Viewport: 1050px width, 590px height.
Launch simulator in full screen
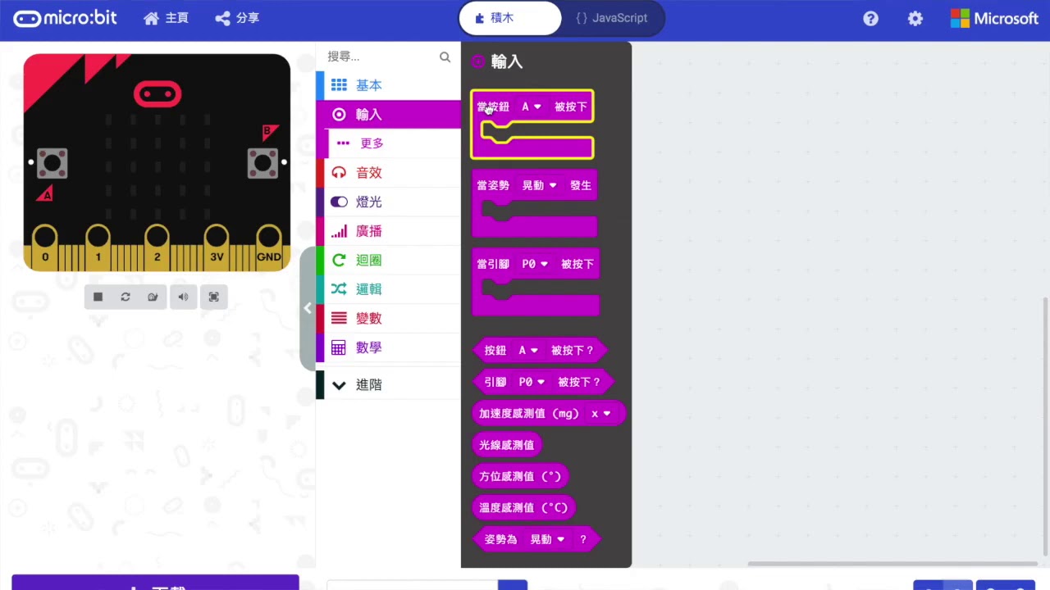pos(214,297)
